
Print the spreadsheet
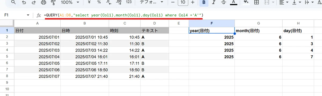(x=43, y=2)
